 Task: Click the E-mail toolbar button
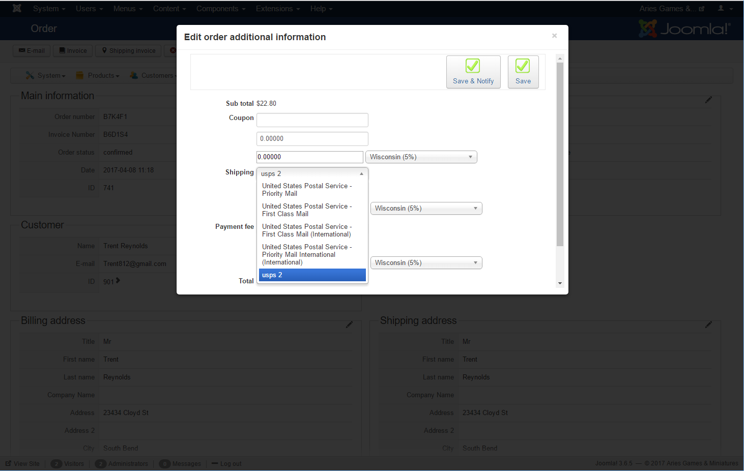[x=32, y=51]
